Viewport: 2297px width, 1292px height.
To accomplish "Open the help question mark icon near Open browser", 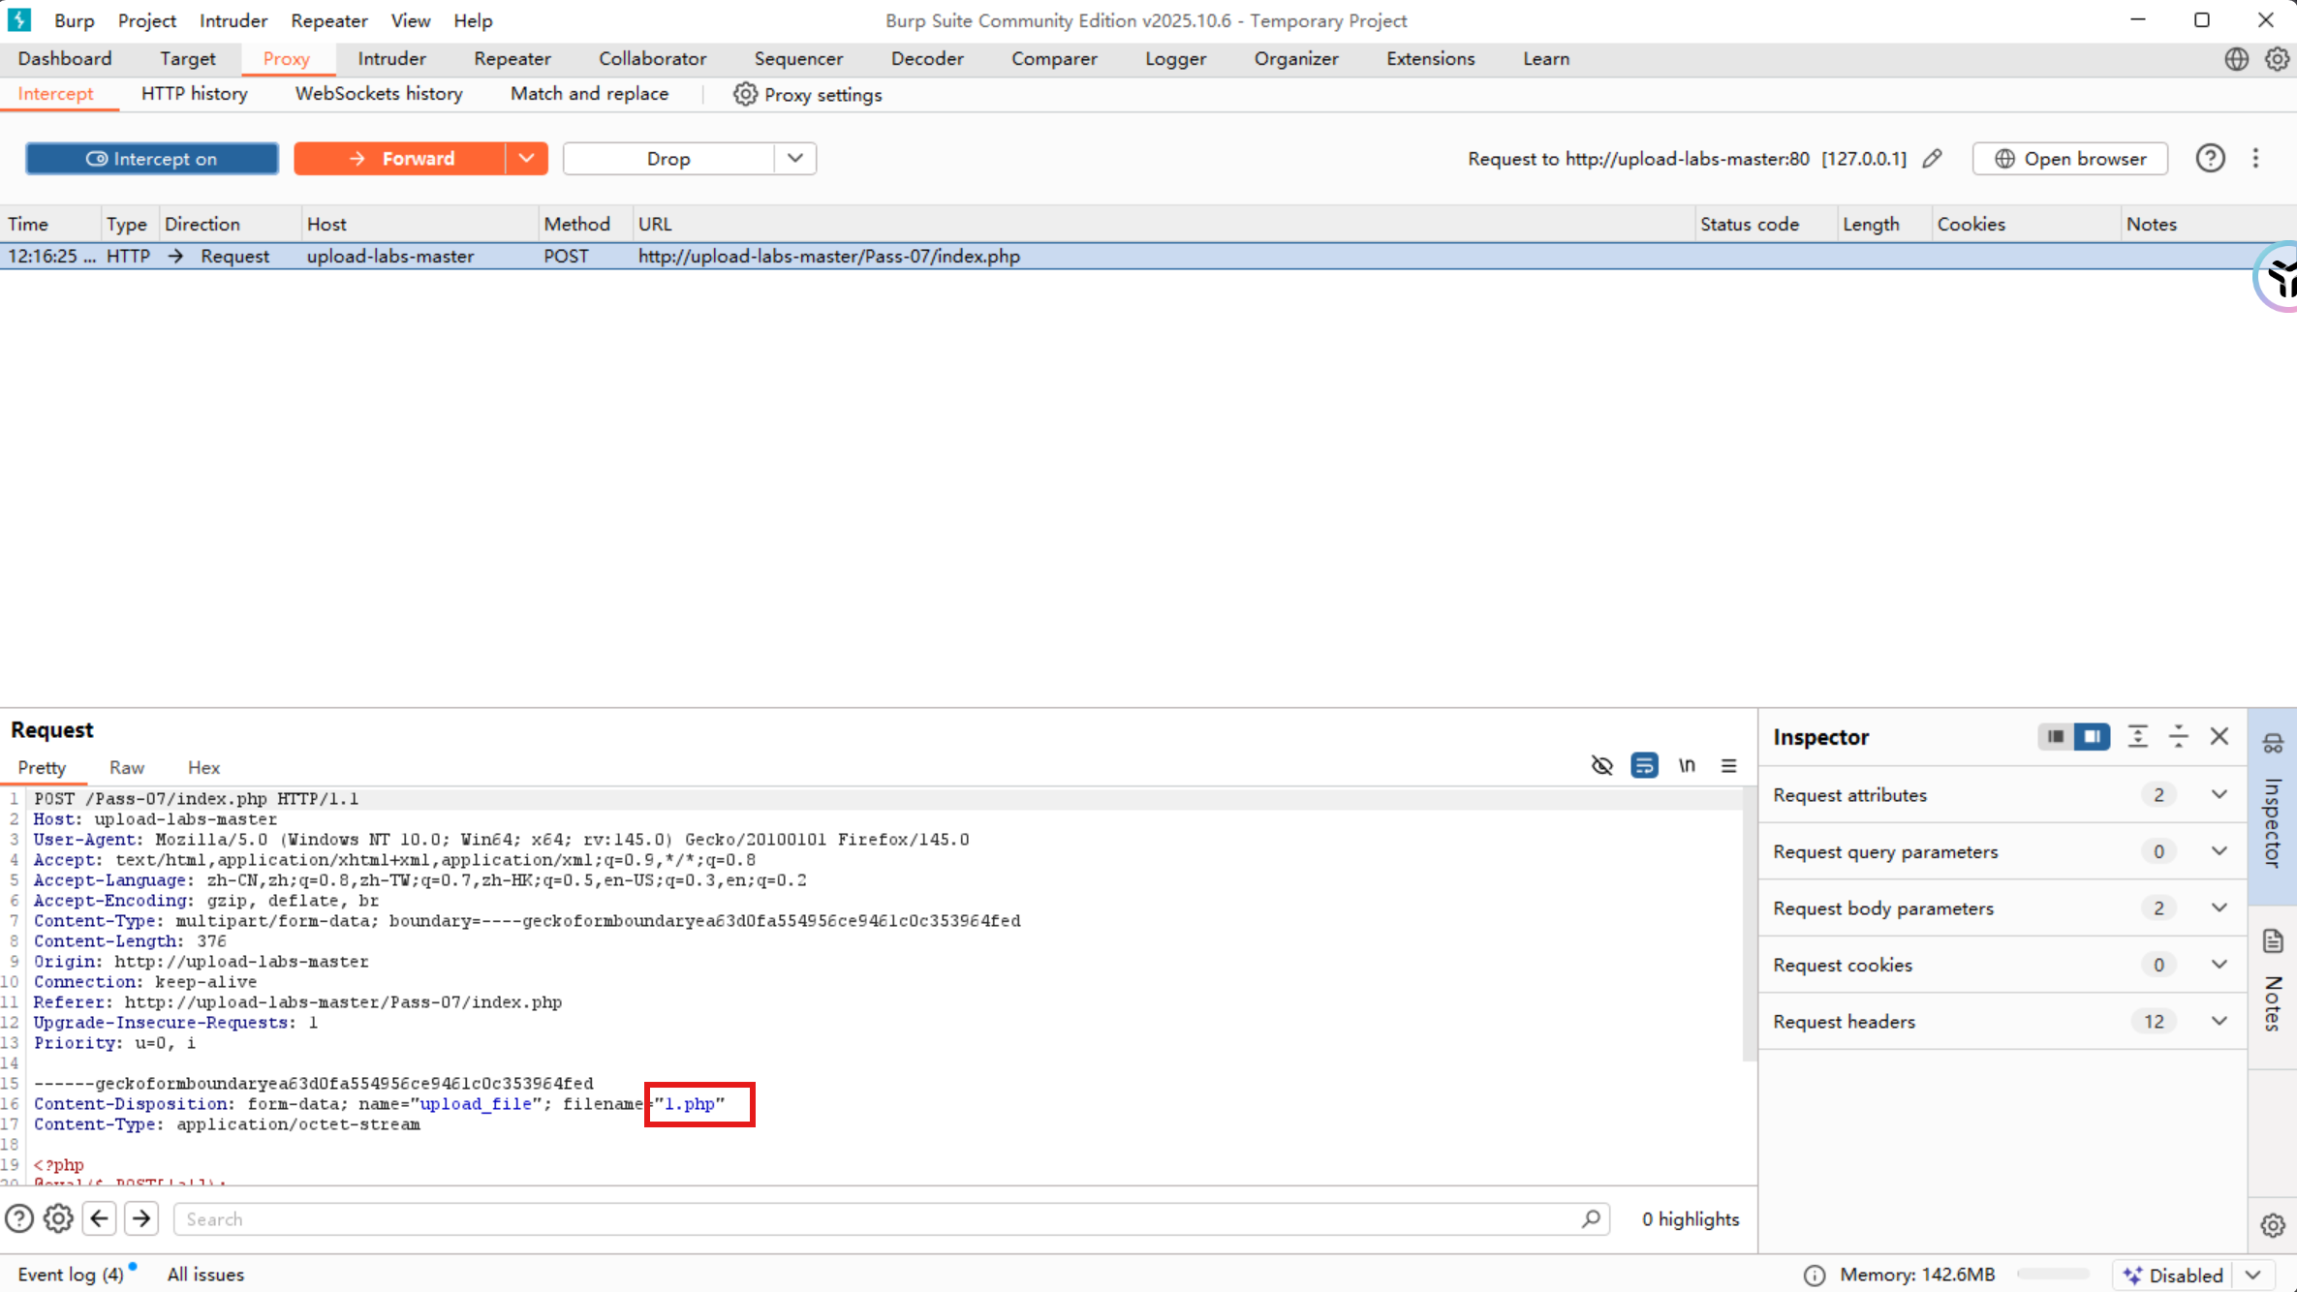I will point(2210,159).
